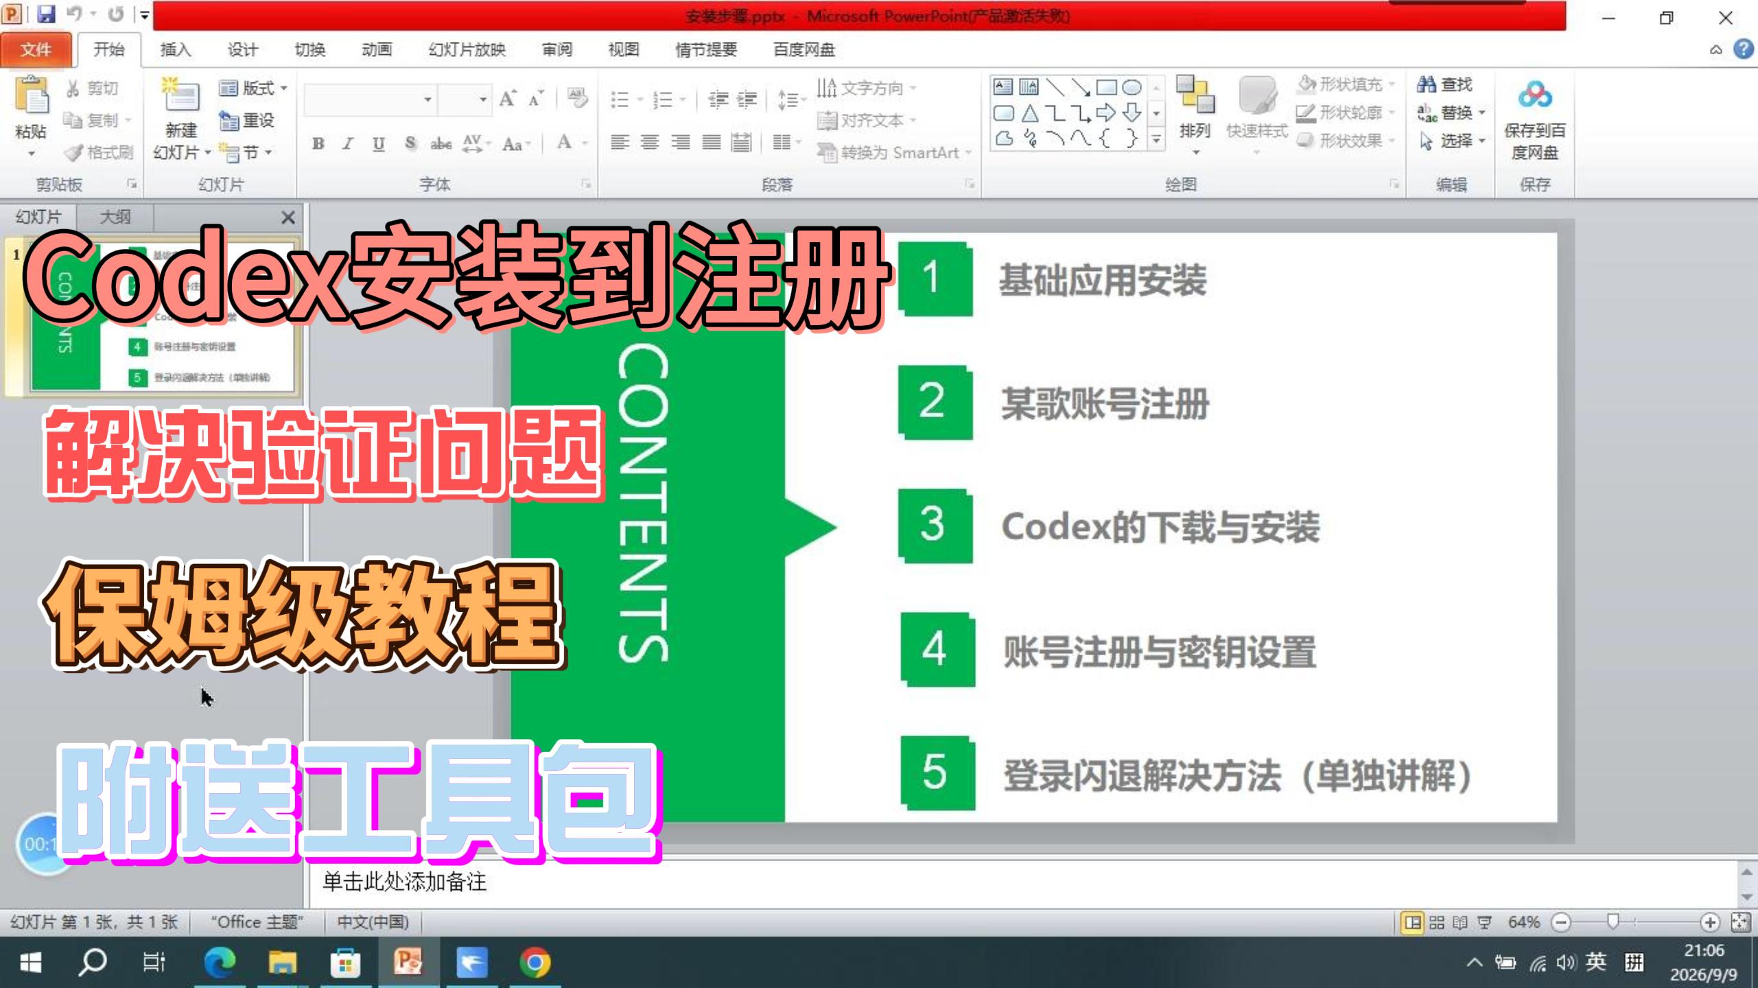
Task: Switch to Reading view in status bar
Action: (1460, 923)
